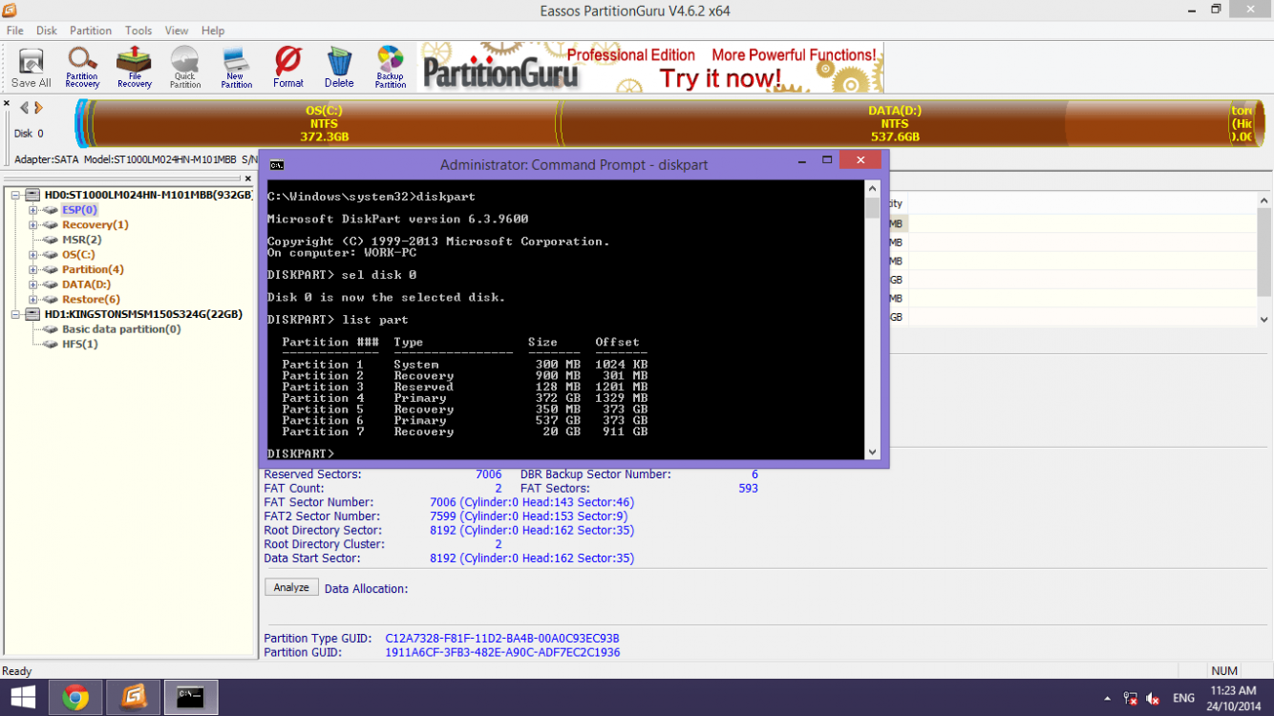Switch to Command Prompt taskbar icon
The height and width of the screenshot is (716, 1274).
click(191, 698)
